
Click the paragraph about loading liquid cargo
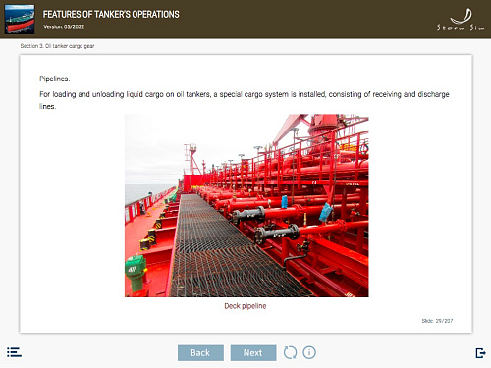click(245, 100)
